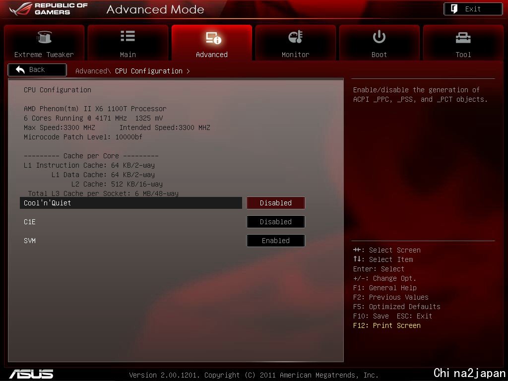Click the L1 Data Cache line
This screenshot has width=508, height=381.
pyautogui.click(x=103, y=175)
